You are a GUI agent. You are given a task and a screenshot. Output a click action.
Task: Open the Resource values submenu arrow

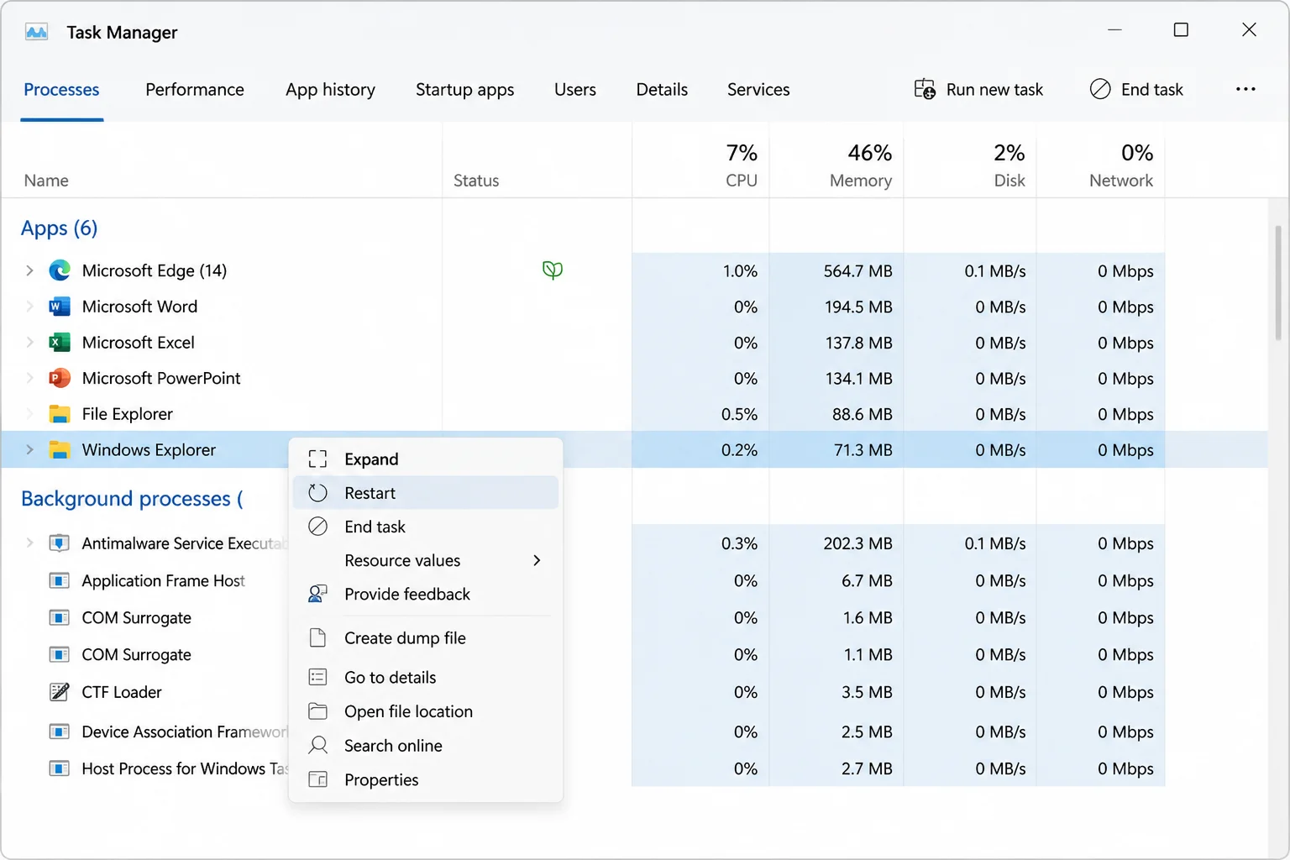coord(537,560)
